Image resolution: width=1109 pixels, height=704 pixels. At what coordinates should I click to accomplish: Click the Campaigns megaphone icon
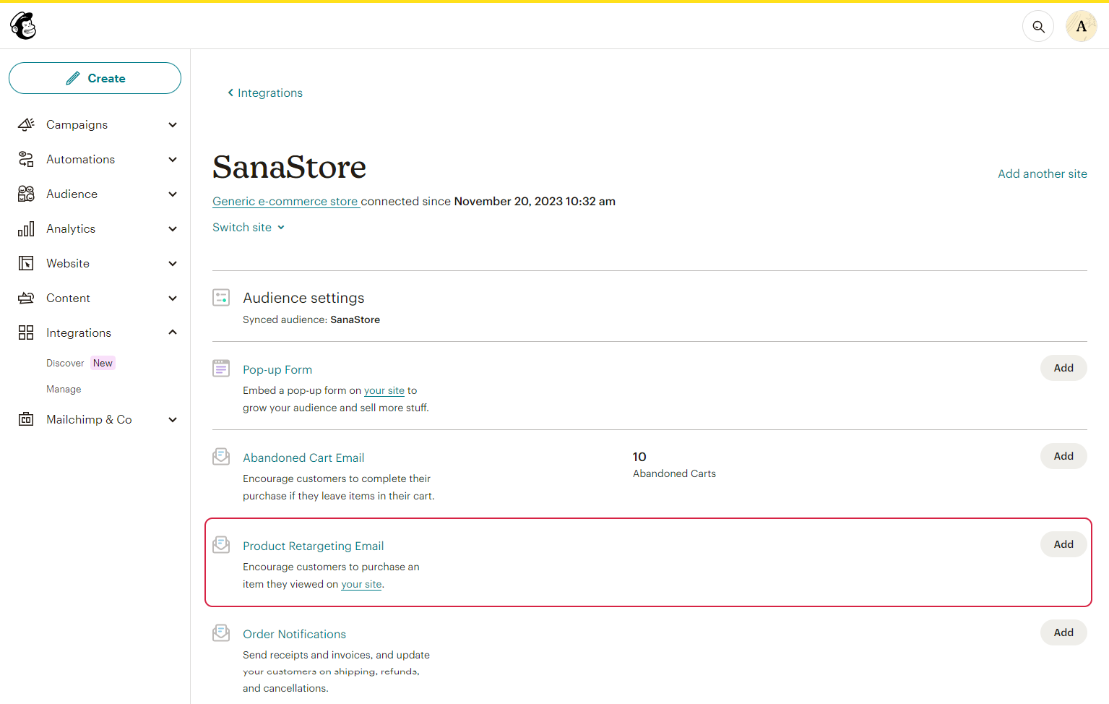[x=26, y=124]
